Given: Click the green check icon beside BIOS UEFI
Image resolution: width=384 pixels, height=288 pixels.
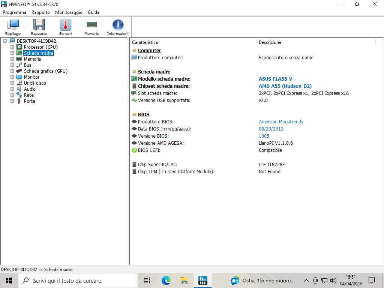Looking at the screenshot, I should click(x=134, y=150).
